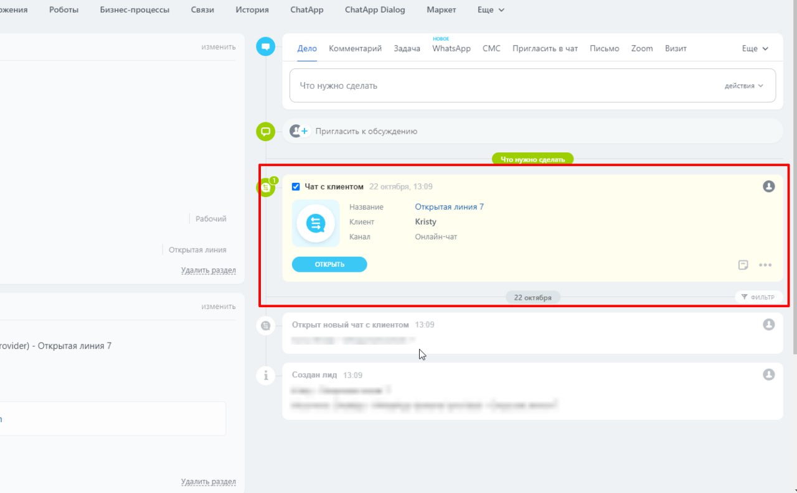The width and height of the screenshot is (797, 493).
Task: Open the Маркет menu item
Action: coord(441,10)
